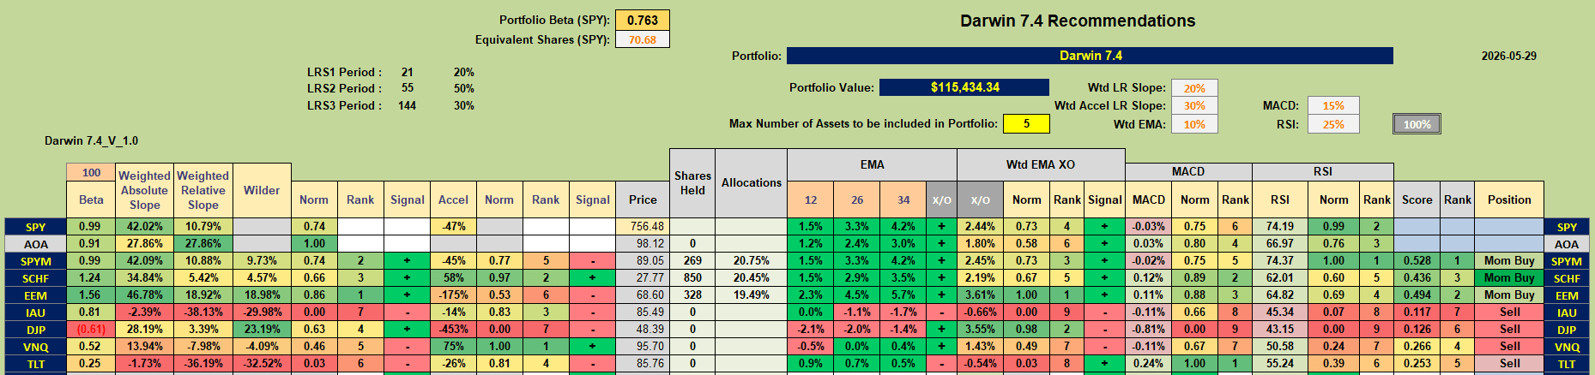Select EEM weighted absolute slope 46.78%
1595x375 pixels.
[x=144, y=295]
